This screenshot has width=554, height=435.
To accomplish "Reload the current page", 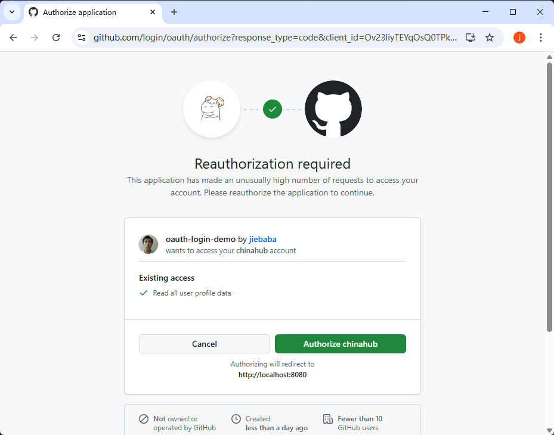I will coord(56,38).
